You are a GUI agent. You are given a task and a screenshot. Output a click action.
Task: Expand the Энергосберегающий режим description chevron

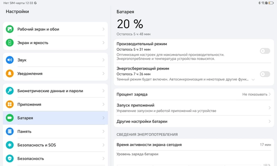[253, 80]
